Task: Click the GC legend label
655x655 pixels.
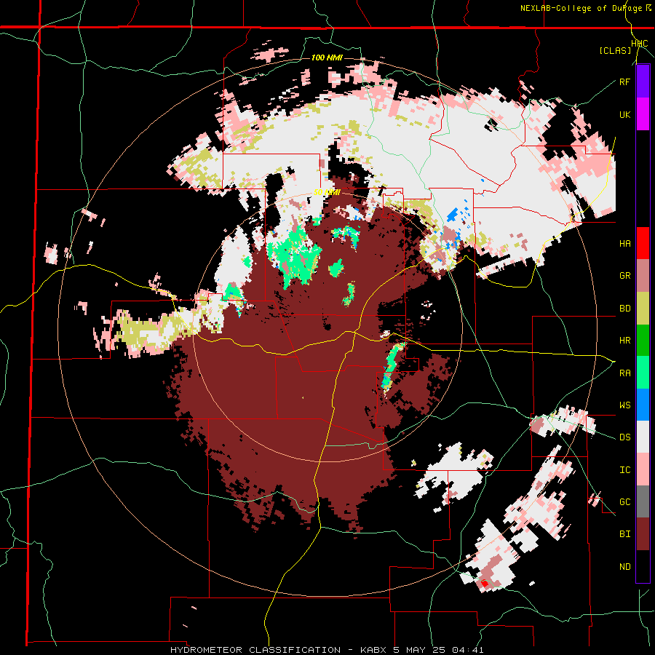Action: point(624,502)
